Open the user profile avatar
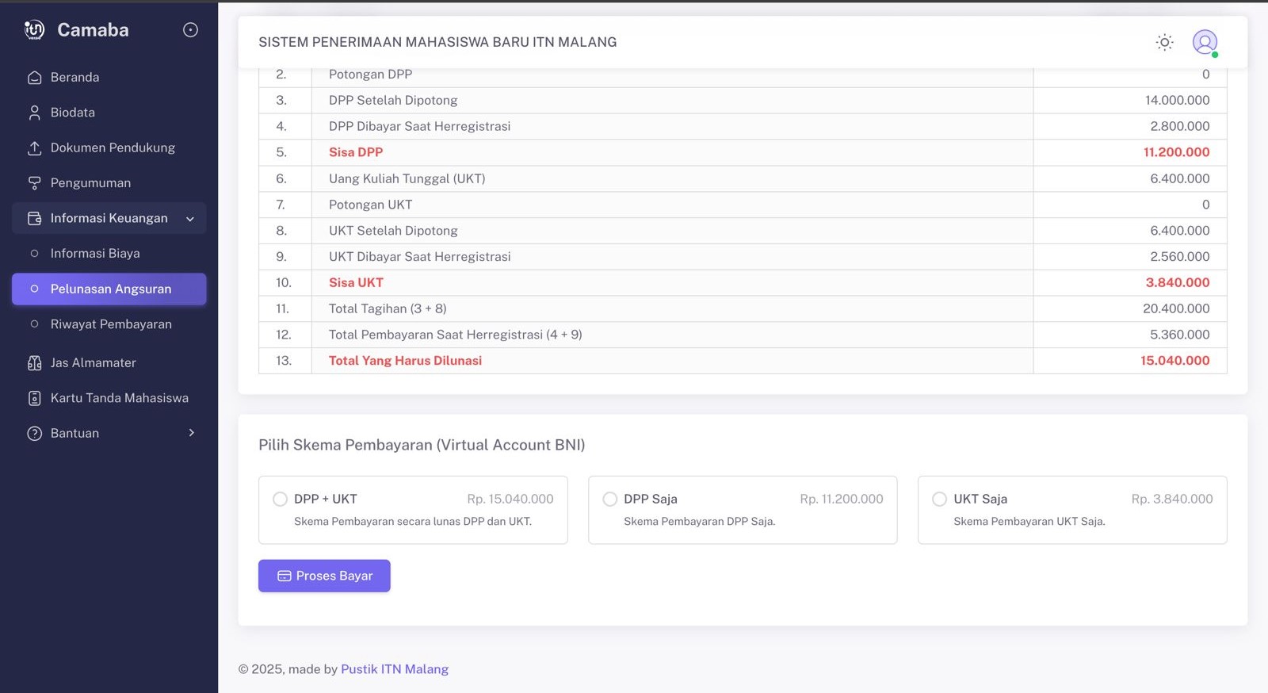The width and height of the screenshot is (1268, 693). pos(1205,42)
